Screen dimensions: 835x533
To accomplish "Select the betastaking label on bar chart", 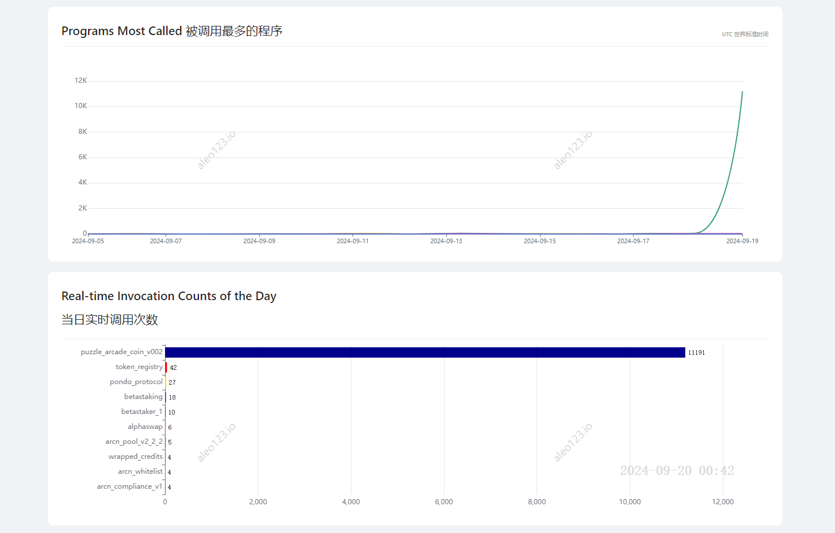I will click(143, 397).
